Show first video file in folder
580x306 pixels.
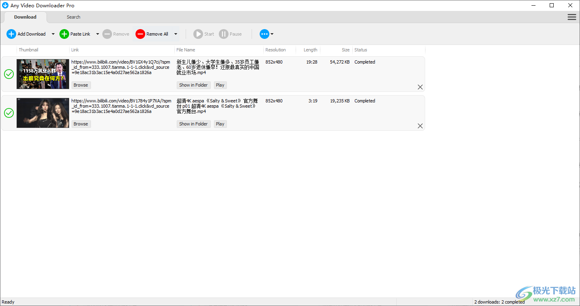193,85
